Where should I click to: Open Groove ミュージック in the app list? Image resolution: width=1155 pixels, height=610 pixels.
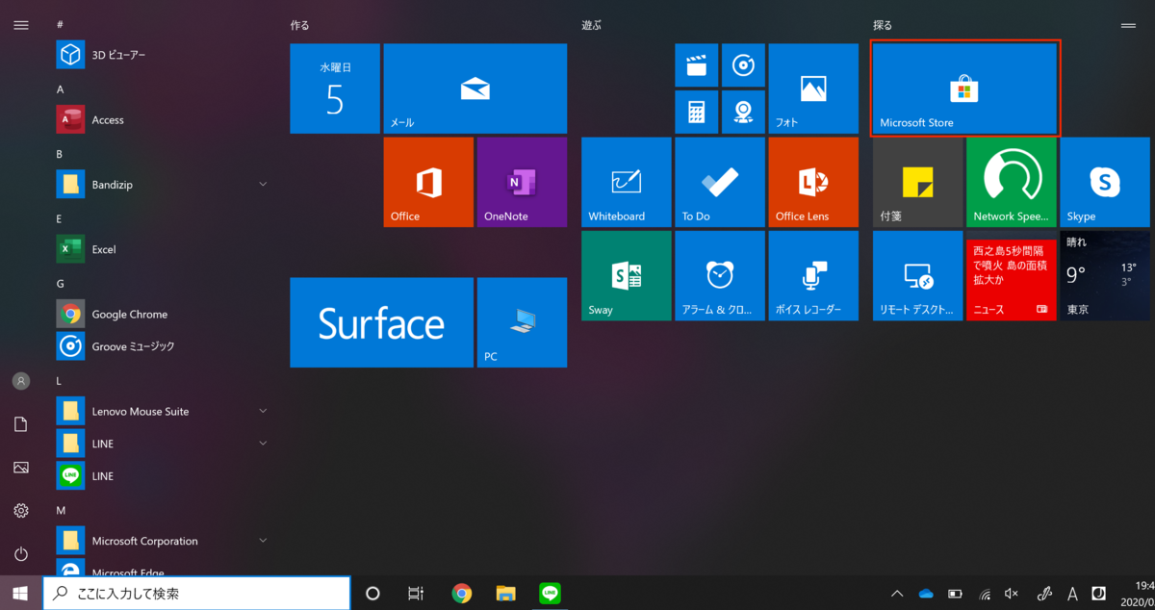164,345
